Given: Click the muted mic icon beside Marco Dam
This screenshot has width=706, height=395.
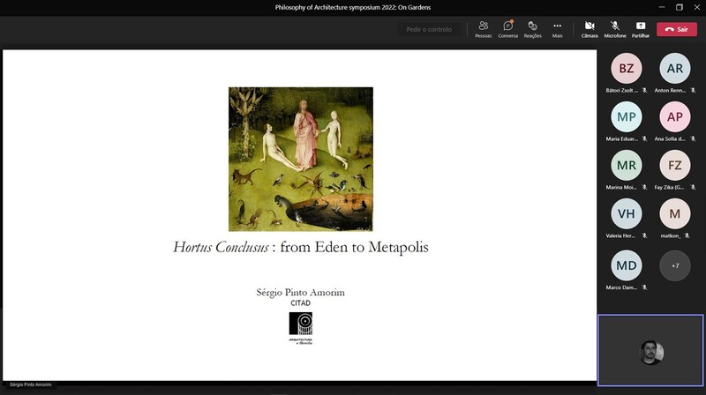Looking at the screenshot, I should (x=645, y=287).
